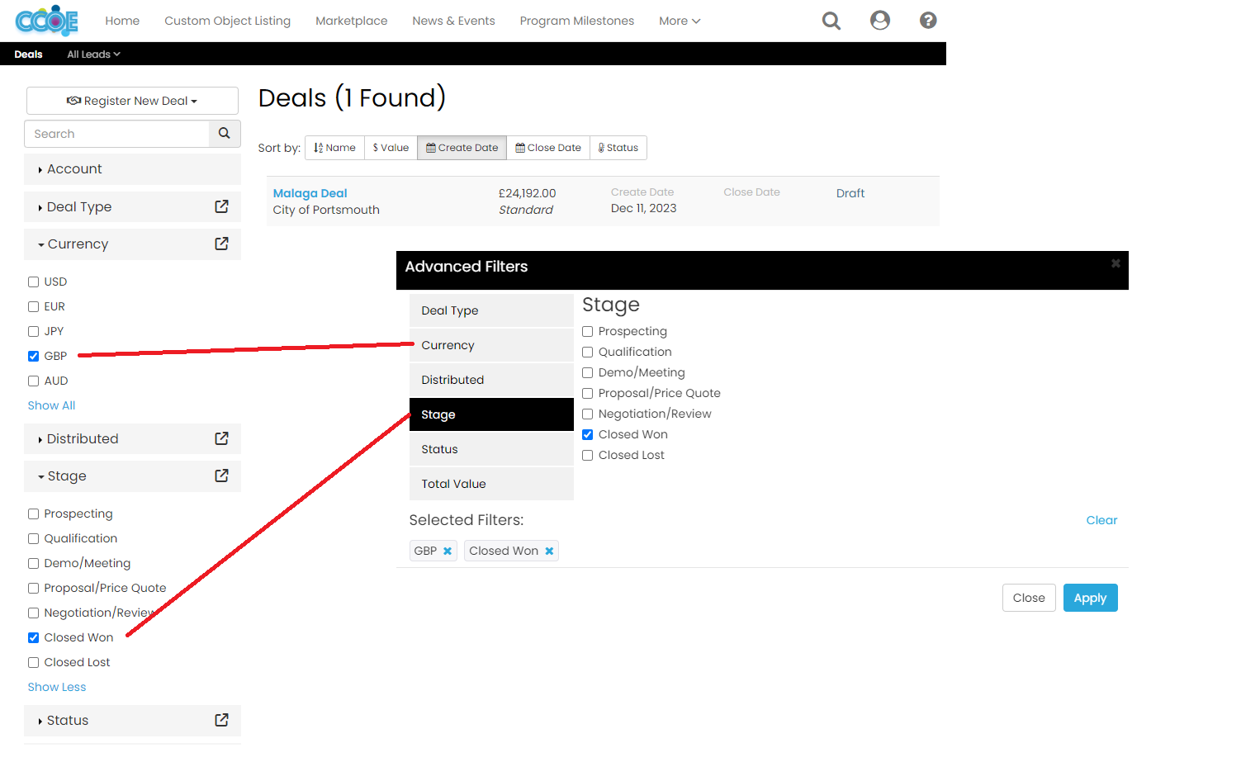Check Demo/Meeting in sidebar Stage filter
The width and height of the screenshot is (1260, 762).
coord(34,563)
